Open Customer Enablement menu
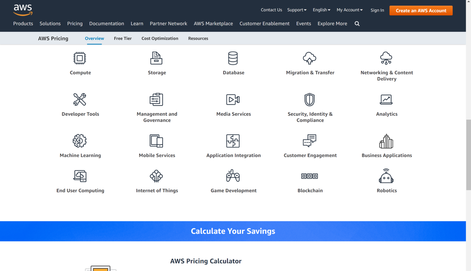471x271 pixels. [264, 23]
